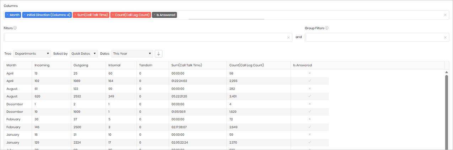Click the Is Answered checkmark in 3,401 row
The height and width of the screenshot is (150, 453).
tap(310, 96)
